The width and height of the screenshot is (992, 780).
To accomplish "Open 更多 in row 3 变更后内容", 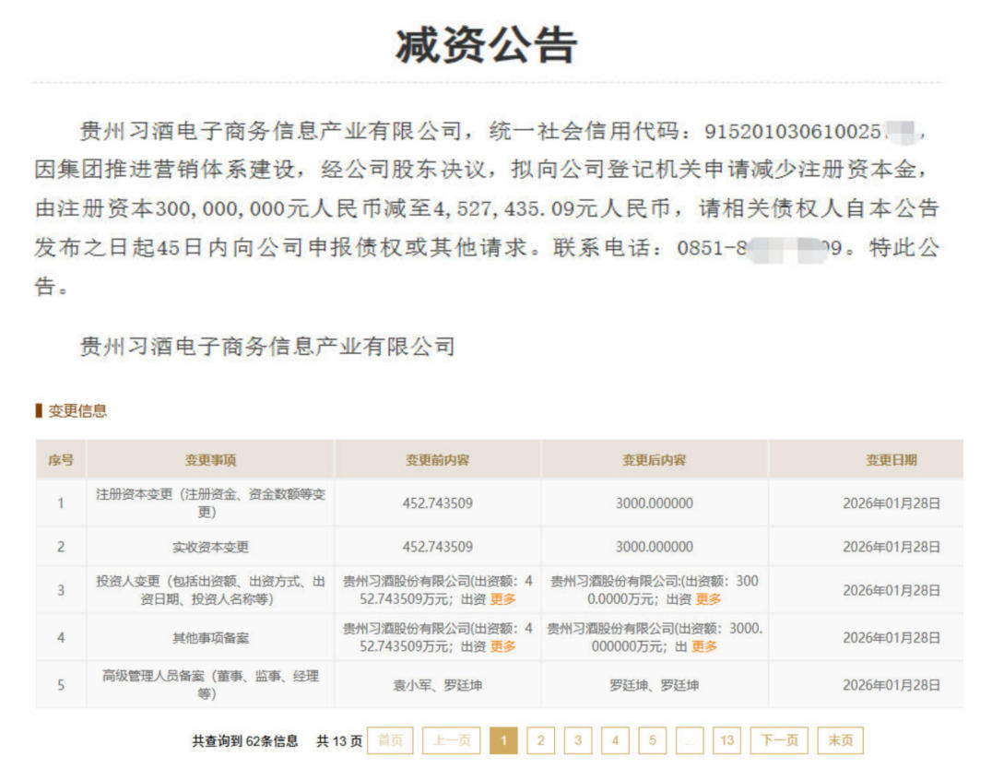I will tap(709, 599).
